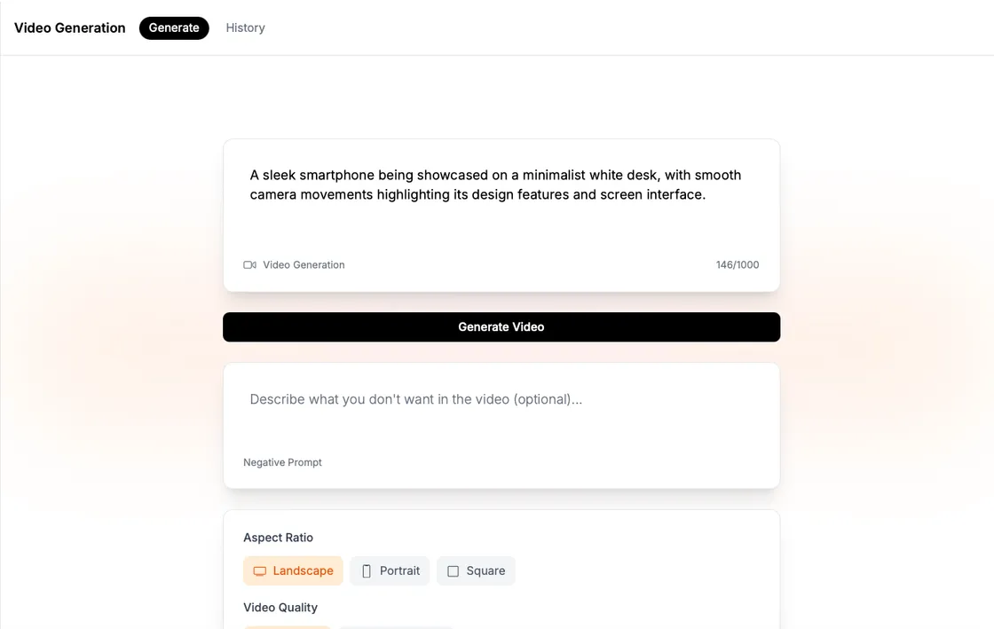Select the Portrait aspect ratio

tap(390, 570)
